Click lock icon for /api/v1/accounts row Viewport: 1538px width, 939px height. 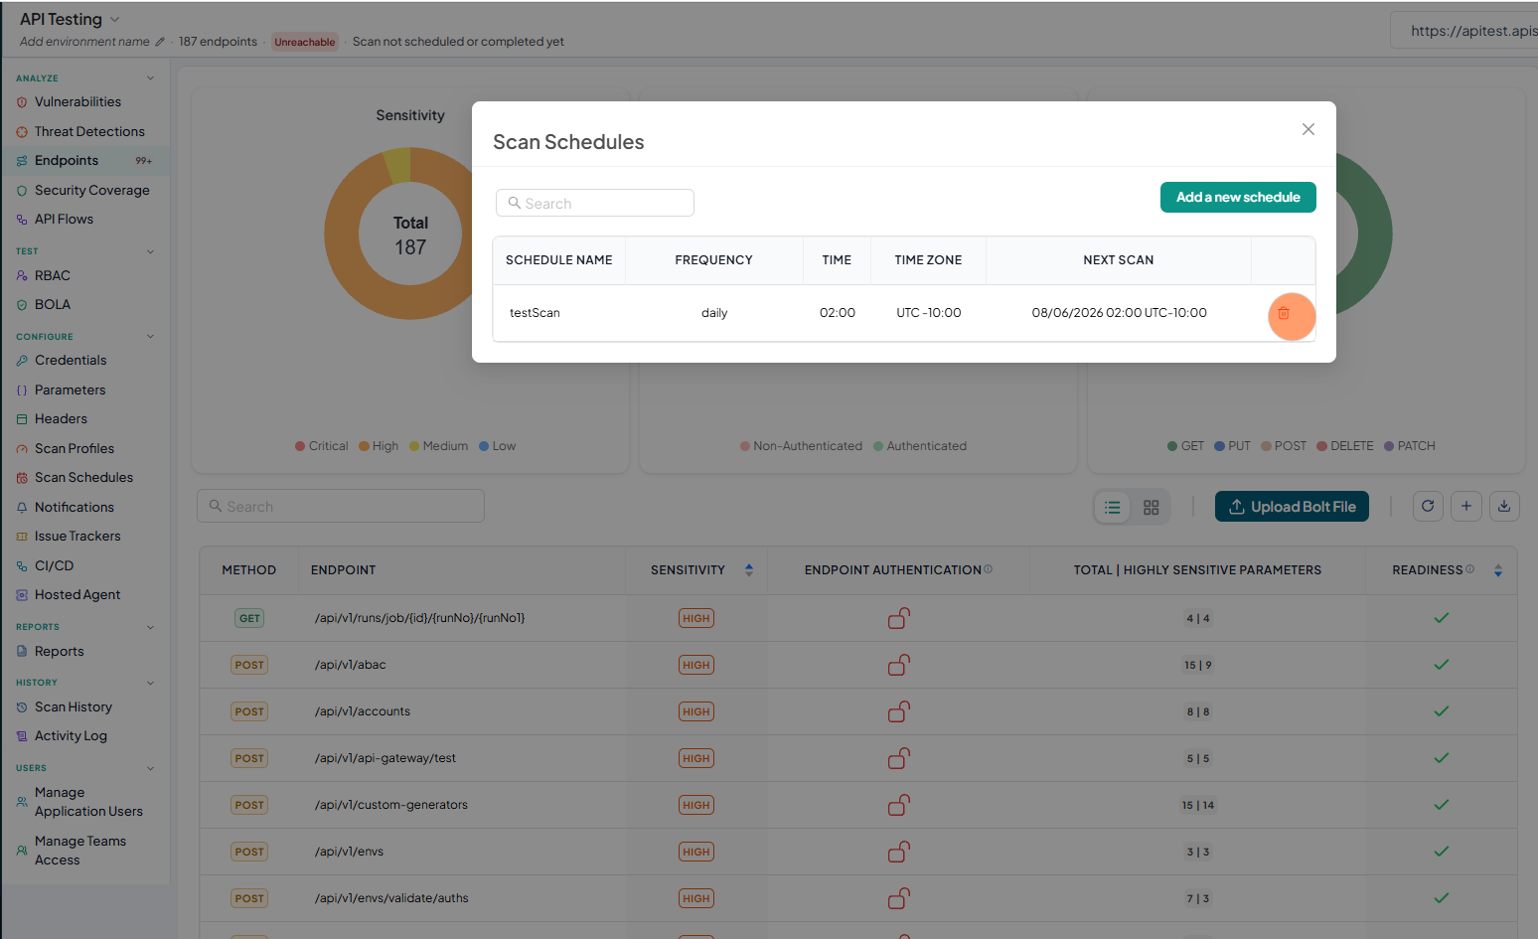pos(898,711)
